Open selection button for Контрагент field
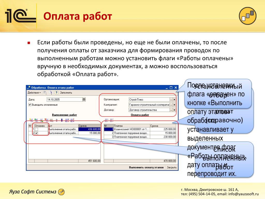This screenshot has width=265, height=199. pos(171,105)
